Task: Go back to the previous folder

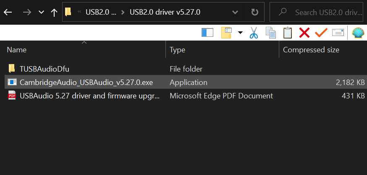Action: pyautogui.click(x=8, y=12)
